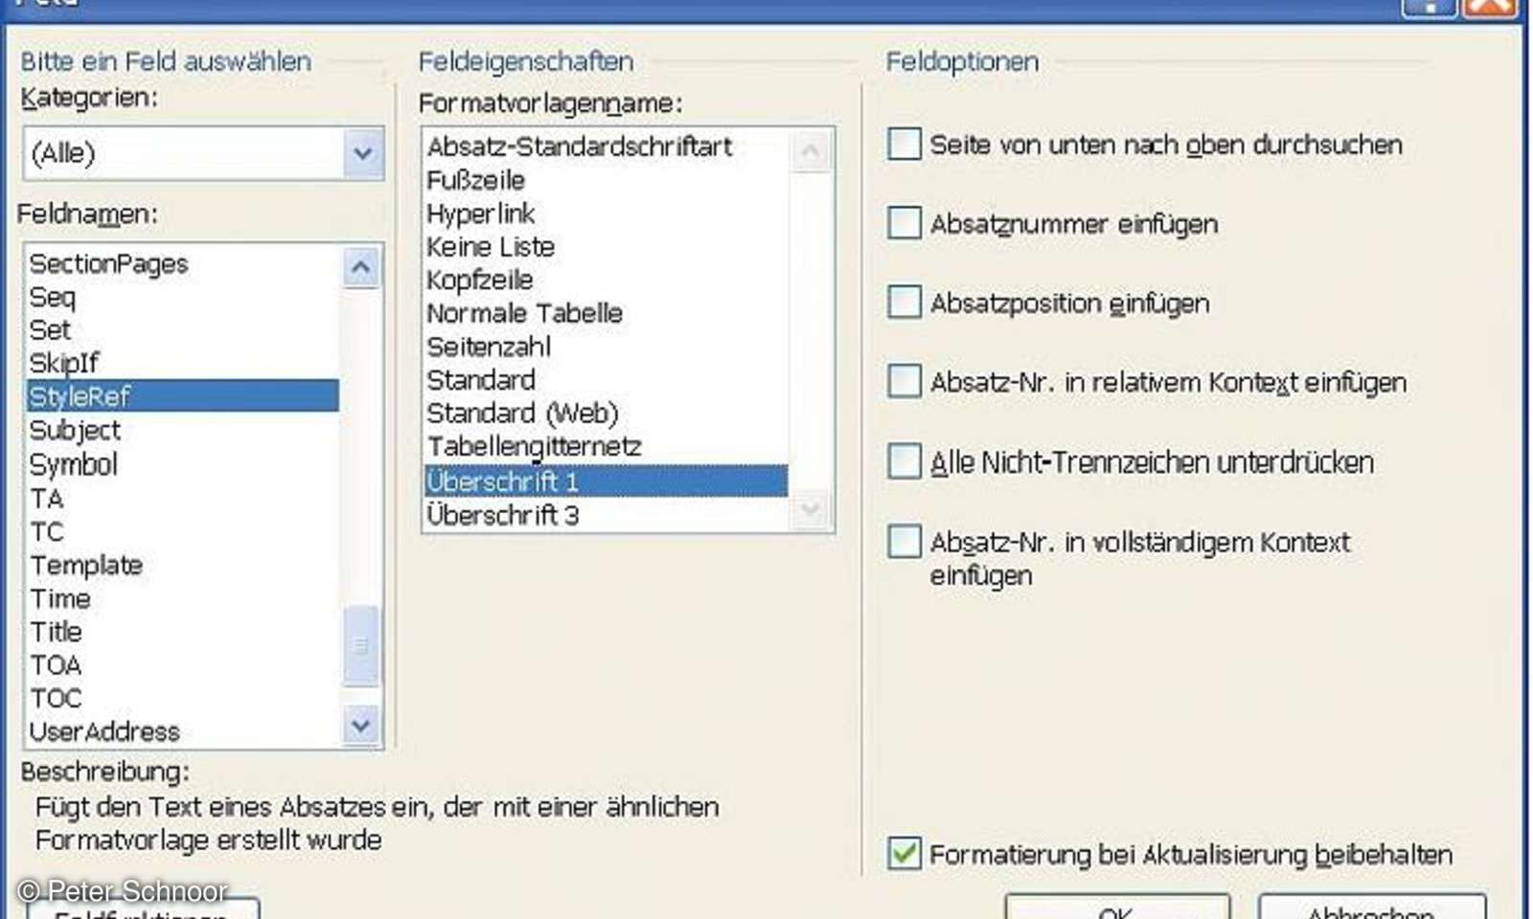
Task: Click the up scroll arrow of Formatvorlagenname list
Action: (810, 150)
